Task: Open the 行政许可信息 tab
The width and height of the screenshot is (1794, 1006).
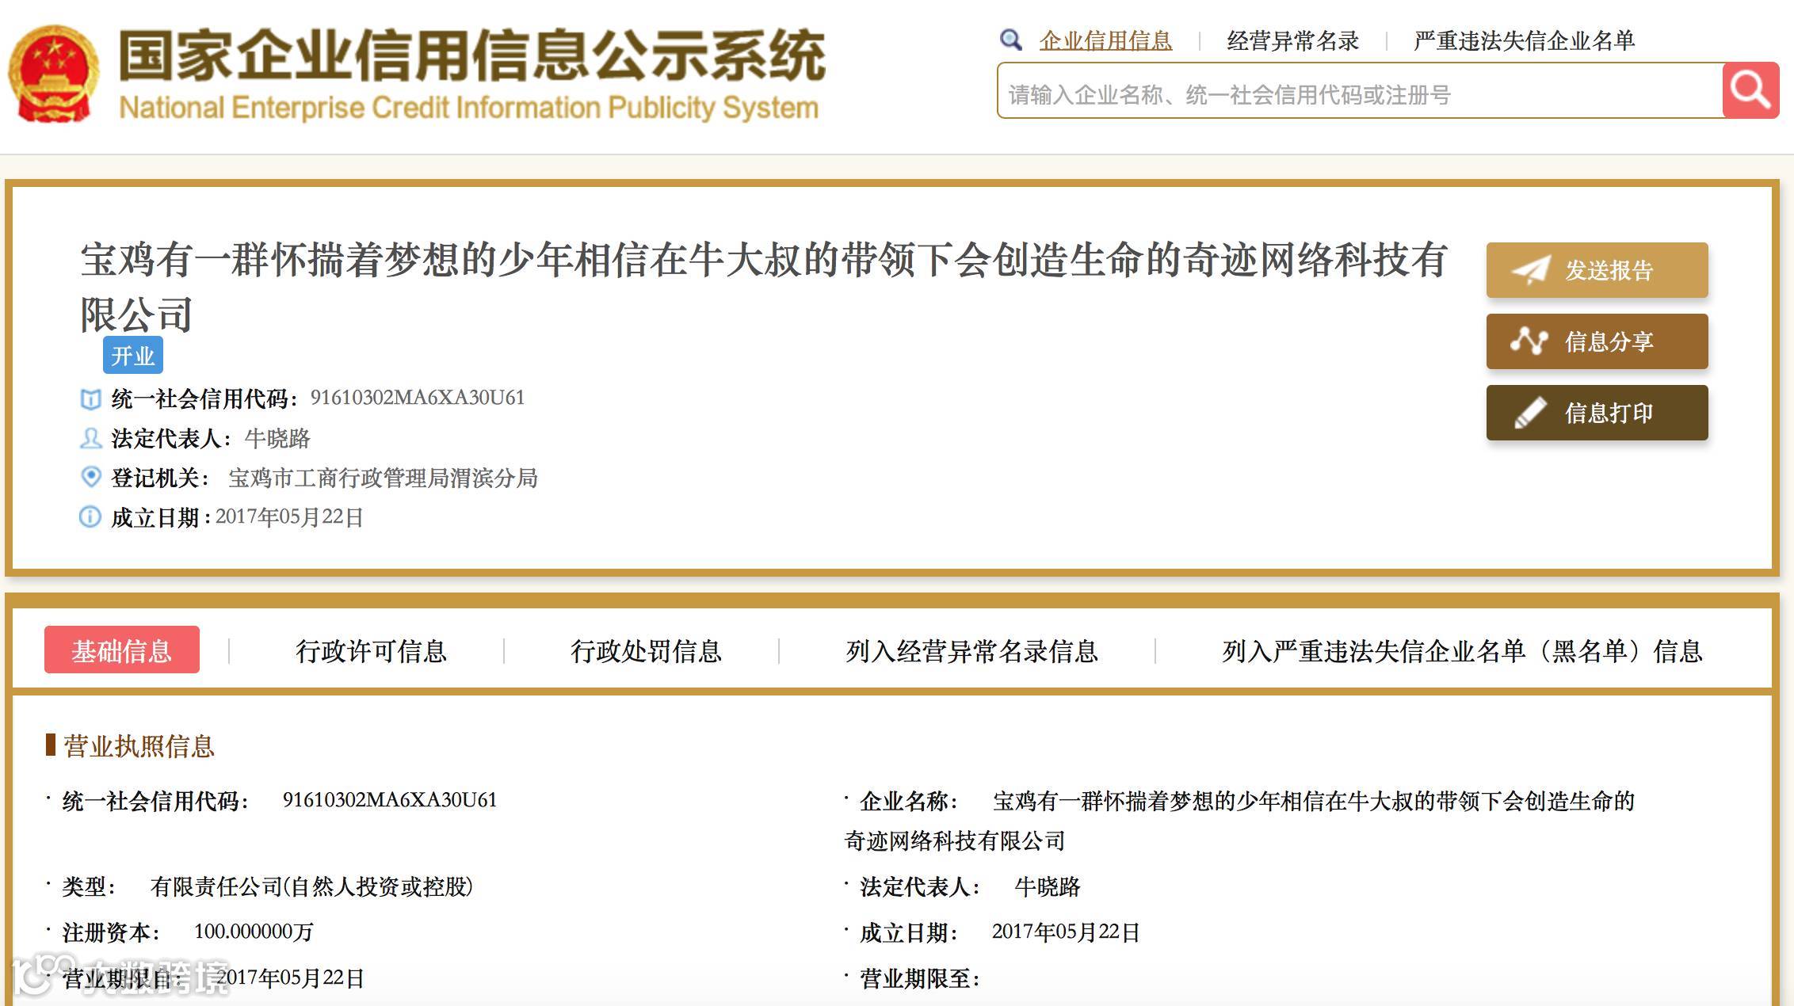Action: (x=371, y=651)
